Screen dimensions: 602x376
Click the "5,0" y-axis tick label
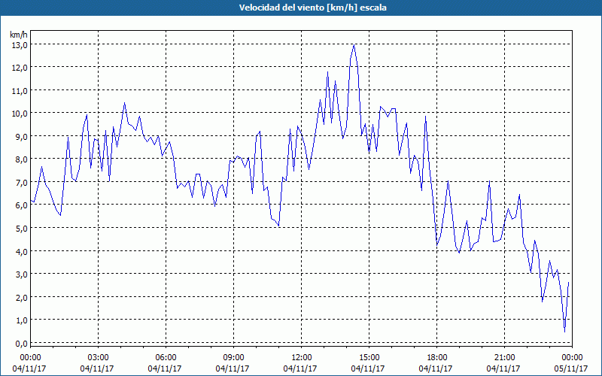tap(21, 229)
